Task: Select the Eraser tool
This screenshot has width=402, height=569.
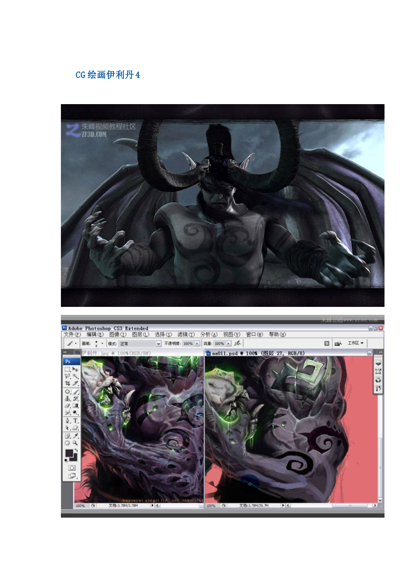Action: (x=67, y=406)
